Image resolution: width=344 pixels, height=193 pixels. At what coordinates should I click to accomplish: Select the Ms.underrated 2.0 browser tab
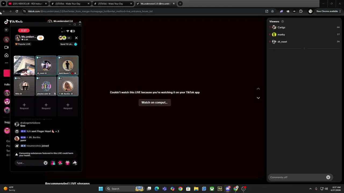[155, 4]
